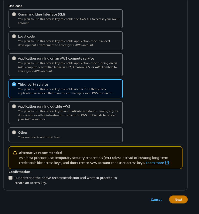Click the Third-party service description text
199x214 pixels.
coord(65,91)
